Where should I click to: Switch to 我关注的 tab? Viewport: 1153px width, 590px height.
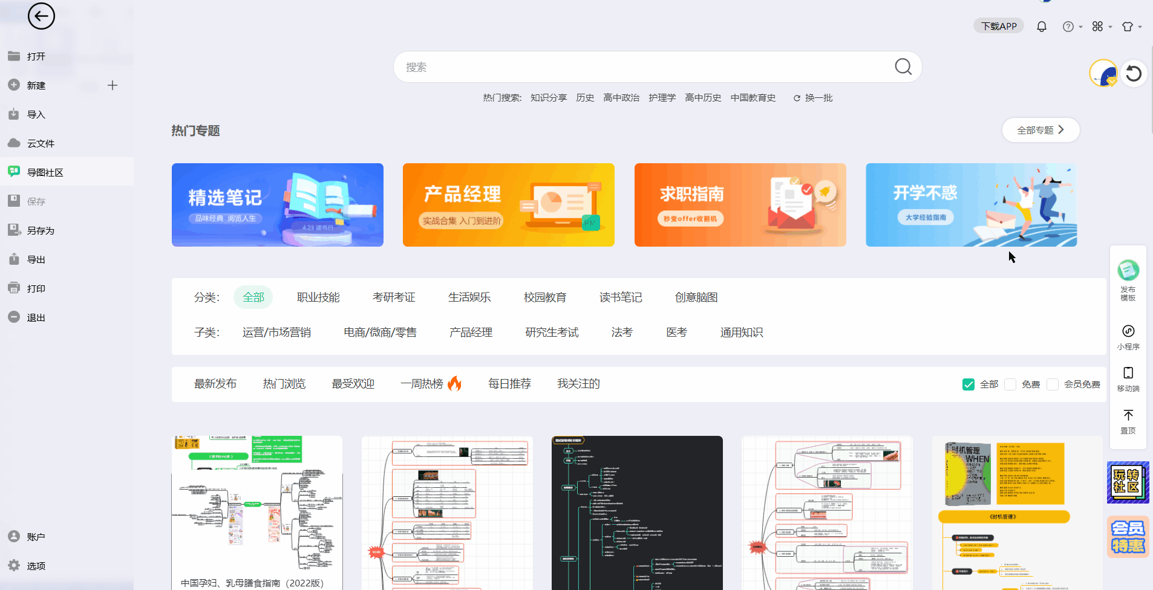(578, 384)
